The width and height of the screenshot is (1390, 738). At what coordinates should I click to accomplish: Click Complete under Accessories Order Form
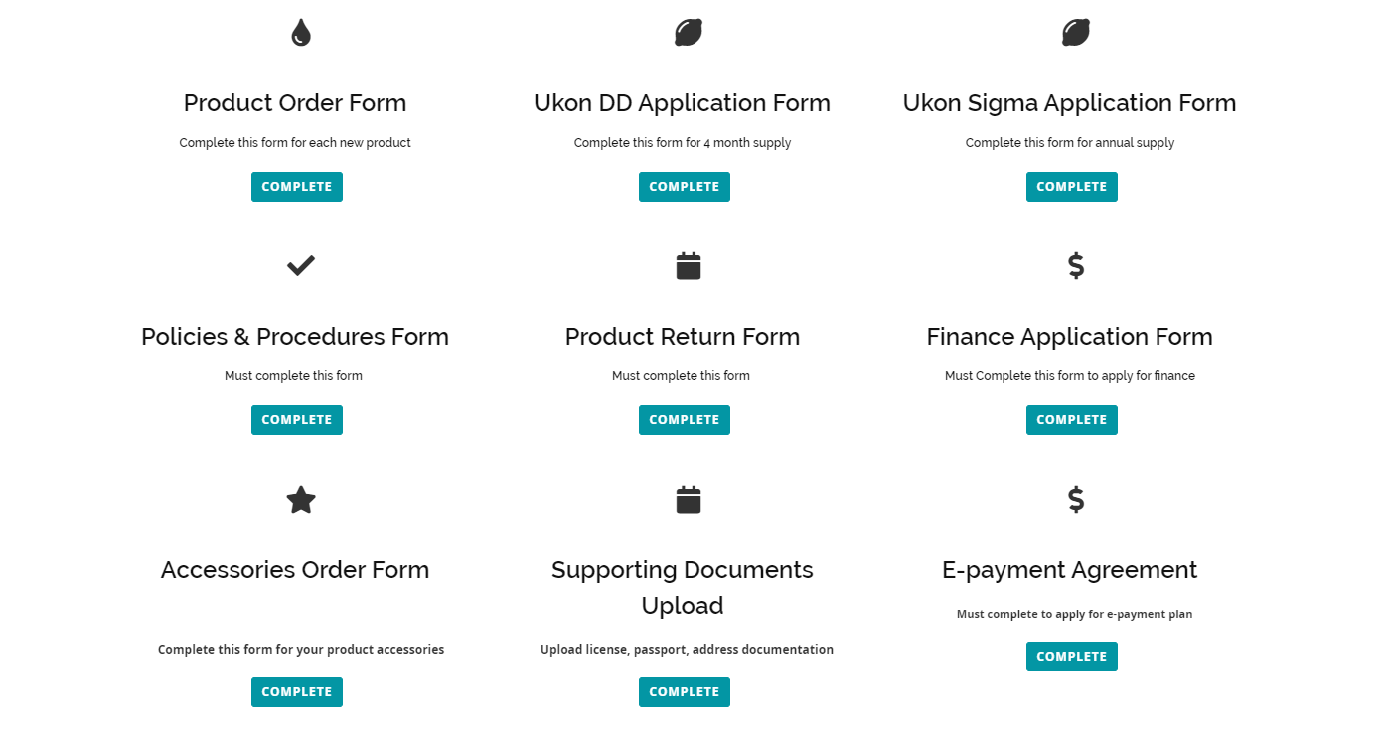296,692
